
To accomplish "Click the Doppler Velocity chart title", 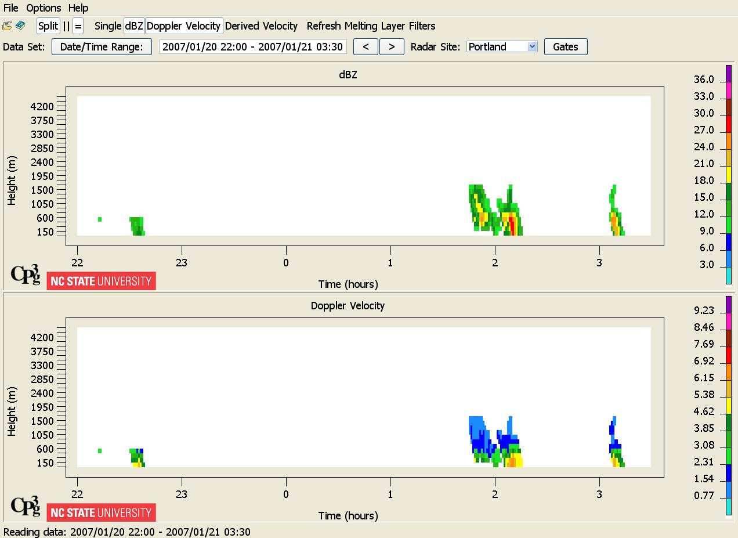I will pyautogui.click(x=348, y=306).
